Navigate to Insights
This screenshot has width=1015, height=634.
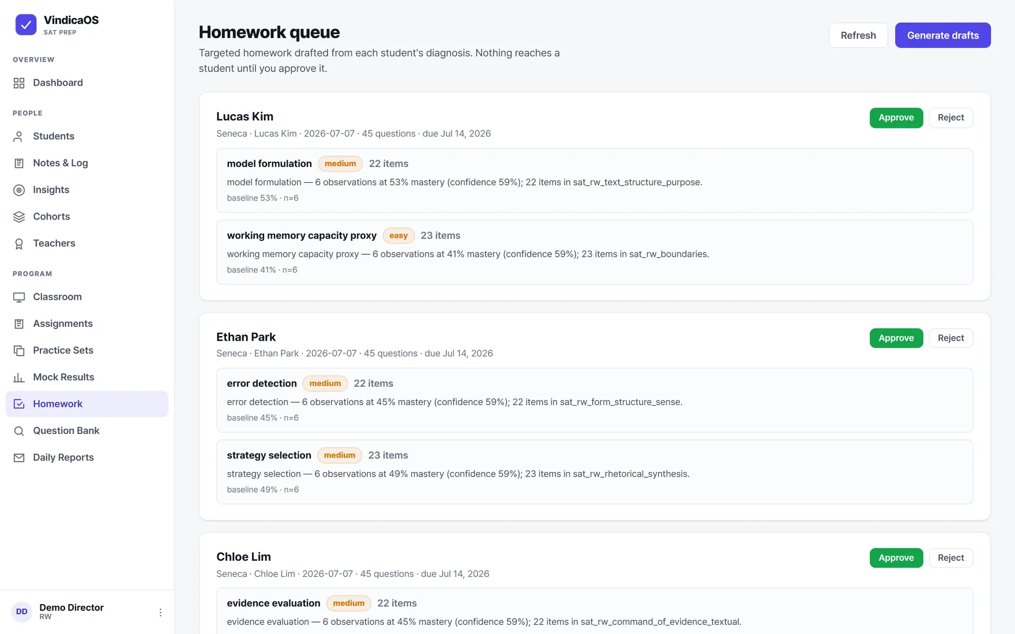pyautogui.click(x=87, y=190)
